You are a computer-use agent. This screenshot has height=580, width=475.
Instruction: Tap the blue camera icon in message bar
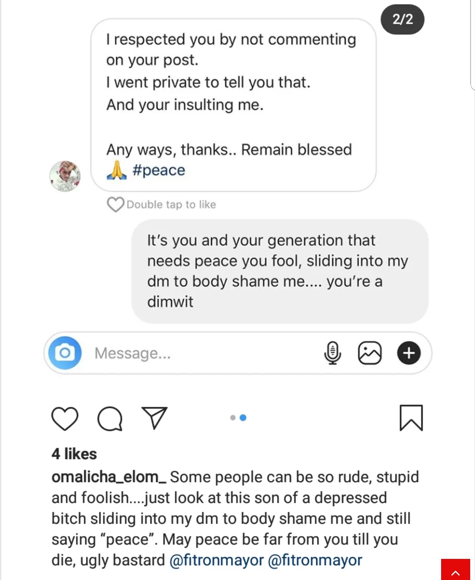coord(65,353)
